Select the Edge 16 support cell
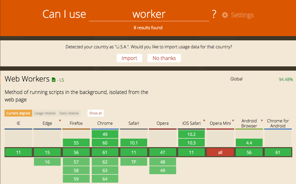This screenshot has width=296, height=184. (47, 162)
